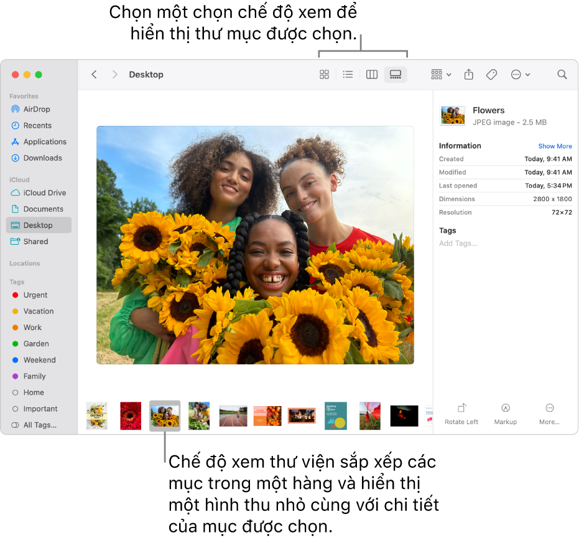The height and width of the screenshot is (540, 579).
Task: Click the Locations sidebar heading
Action: tap(25, 263)
